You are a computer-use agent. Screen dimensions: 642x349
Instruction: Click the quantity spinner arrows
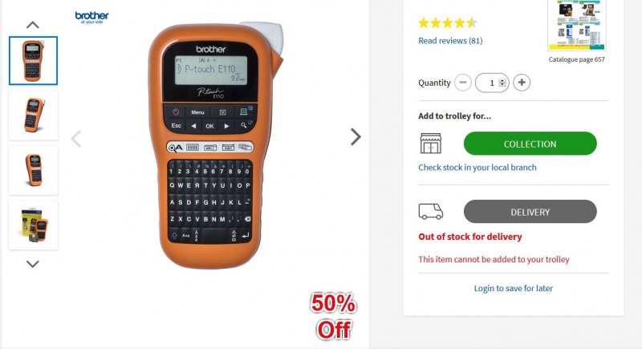click(502, 83)
